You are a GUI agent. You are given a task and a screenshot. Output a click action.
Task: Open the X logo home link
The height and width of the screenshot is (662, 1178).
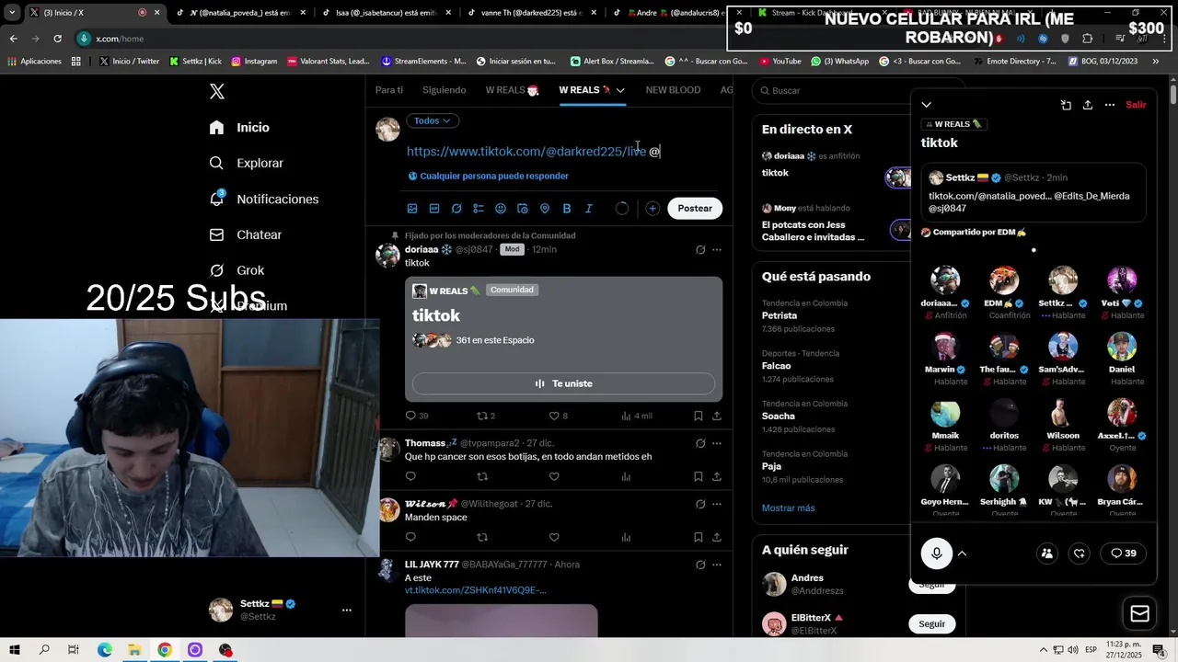point(217,91)
